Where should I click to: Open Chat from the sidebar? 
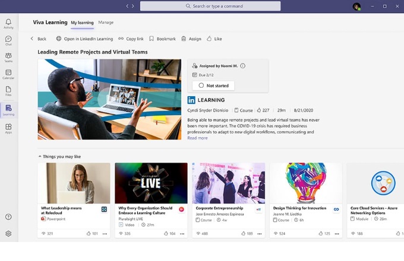[x=8, y=40]
